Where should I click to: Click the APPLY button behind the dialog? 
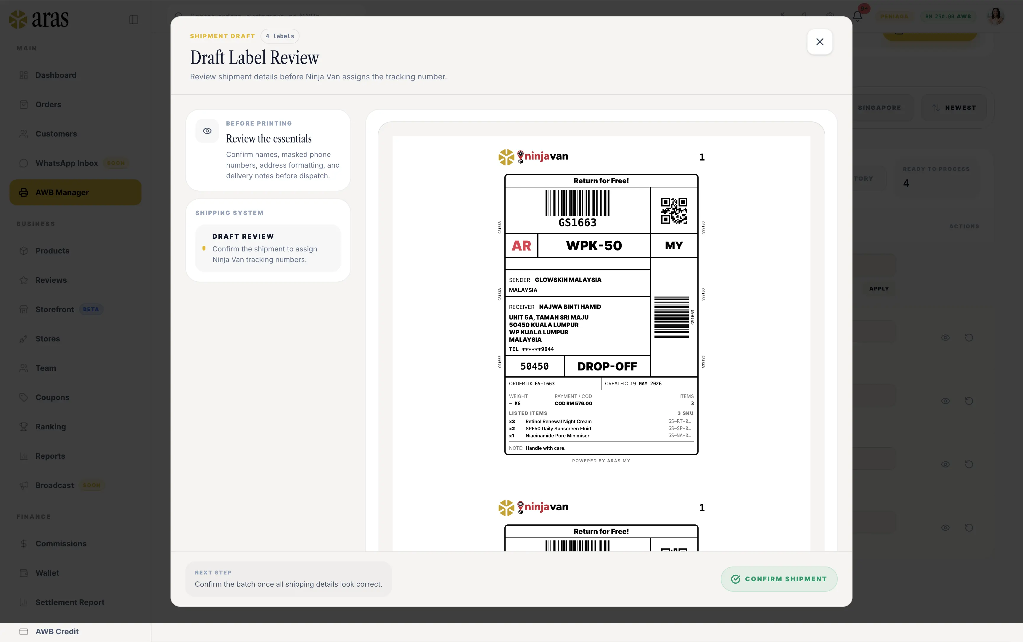pos(879,289)
